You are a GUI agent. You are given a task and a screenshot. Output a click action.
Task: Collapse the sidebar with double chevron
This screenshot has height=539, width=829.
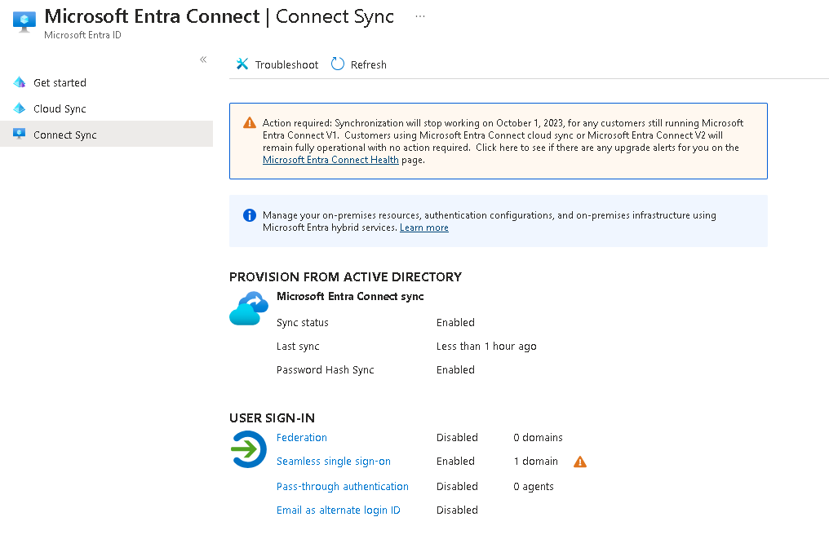(x=203, y=60)
